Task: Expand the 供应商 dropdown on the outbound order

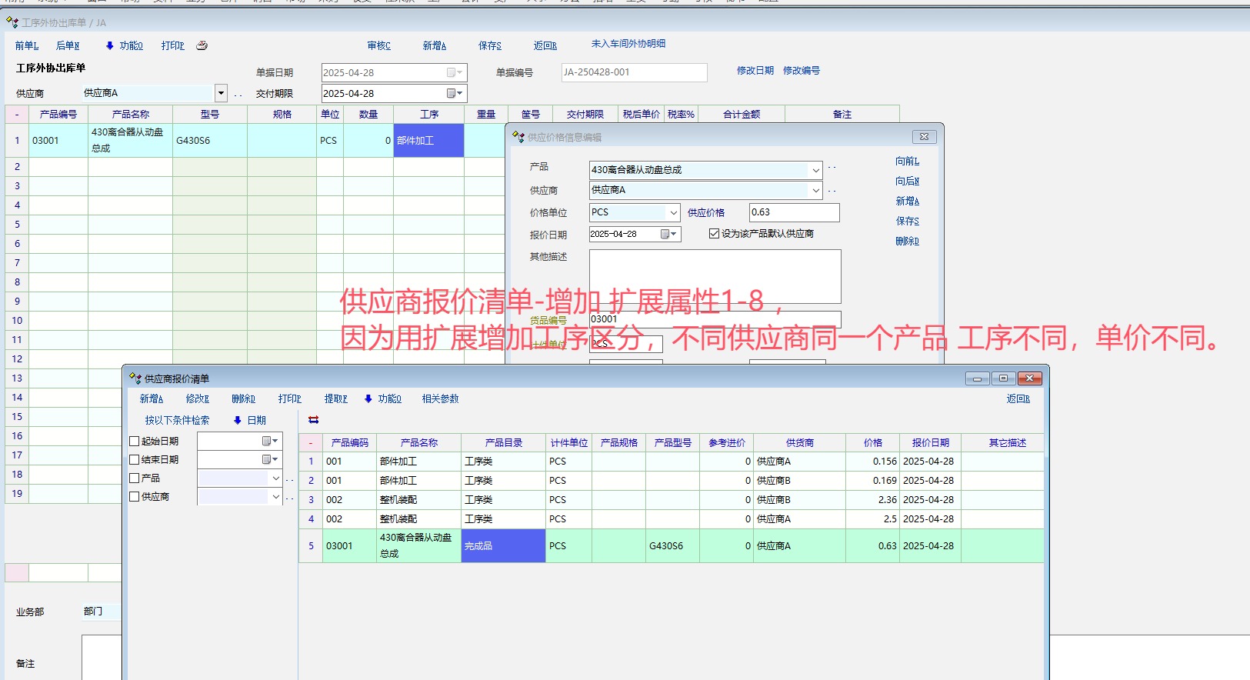Action: point(221,93)
